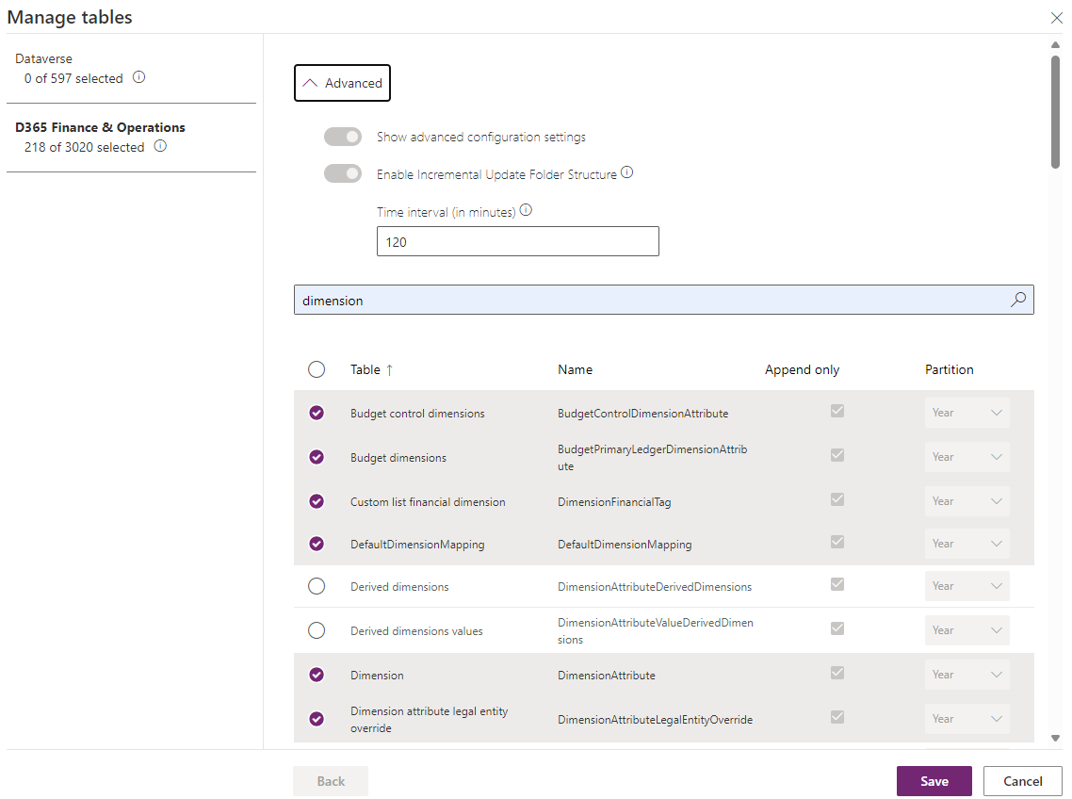Deselect the Budget control dimensions row

pos(317,413)
